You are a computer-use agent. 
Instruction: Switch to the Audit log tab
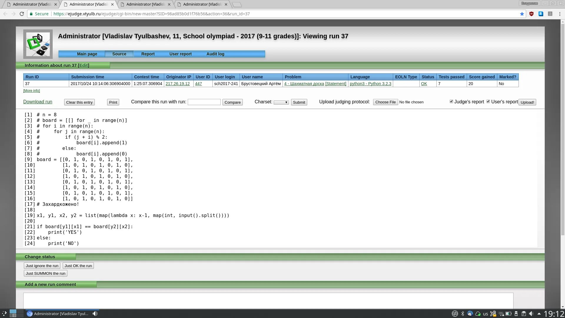pos(215,54)
